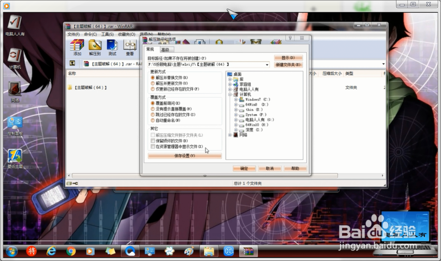Expand the 64Win8 (D:) drive node
The height and width of the screenshot is (261, 441).
pyautogui.click(x=235, y=104)
